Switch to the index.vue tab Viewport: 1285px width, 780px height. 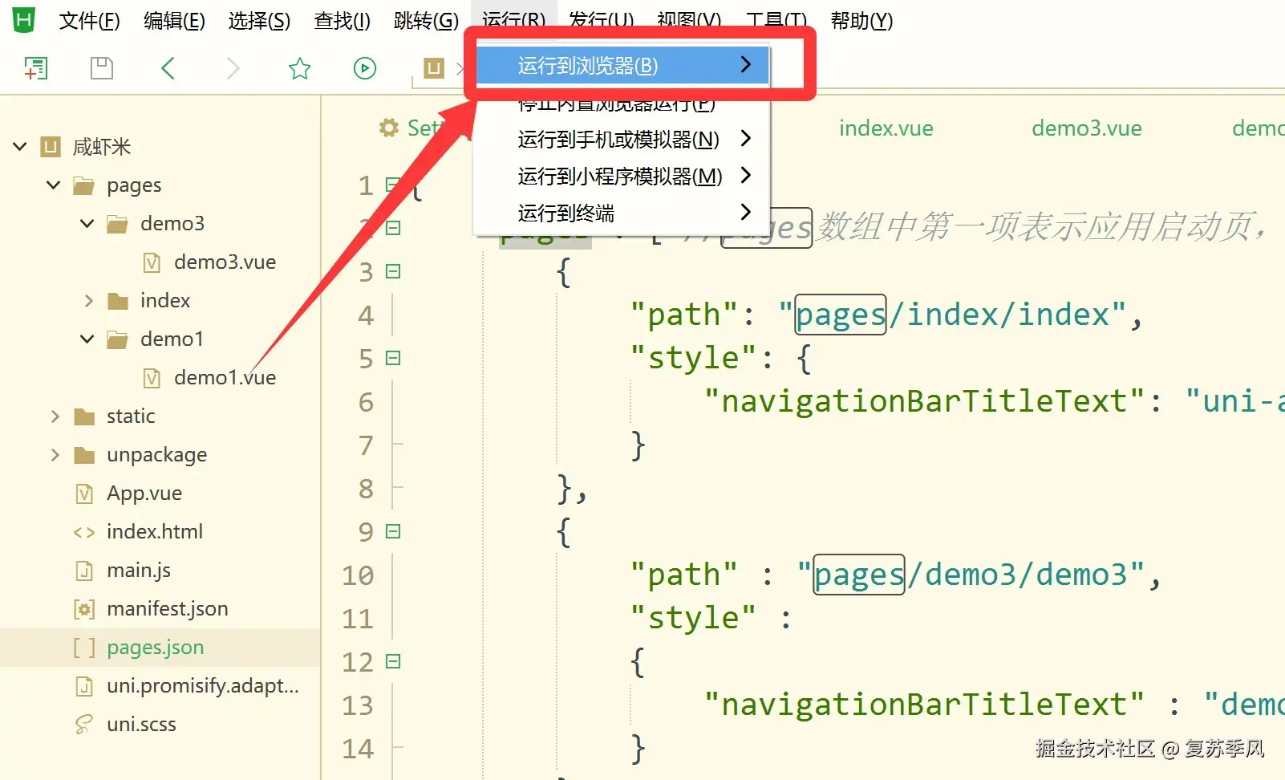click(x=886, y=128)
